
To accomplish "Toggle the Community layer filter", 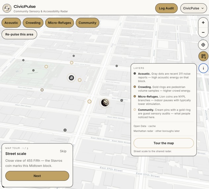I will [87, 23].
